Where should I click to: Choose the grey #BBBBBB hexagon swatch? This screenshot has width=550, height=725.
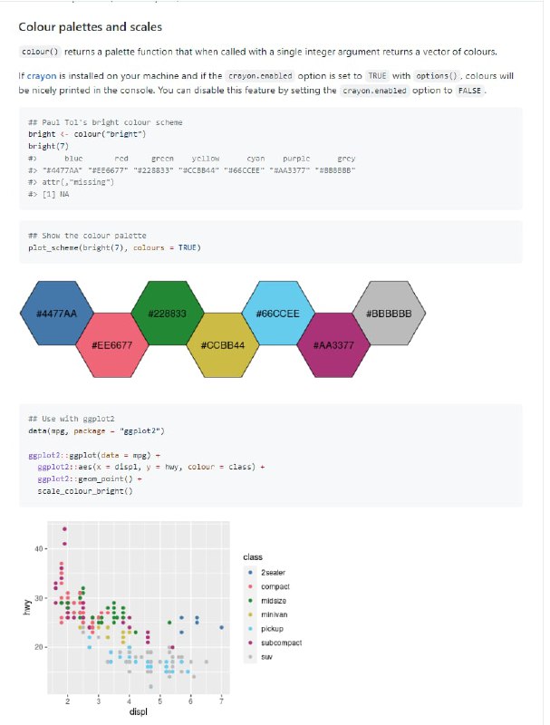pyautogui.click(x=389, y=314)
